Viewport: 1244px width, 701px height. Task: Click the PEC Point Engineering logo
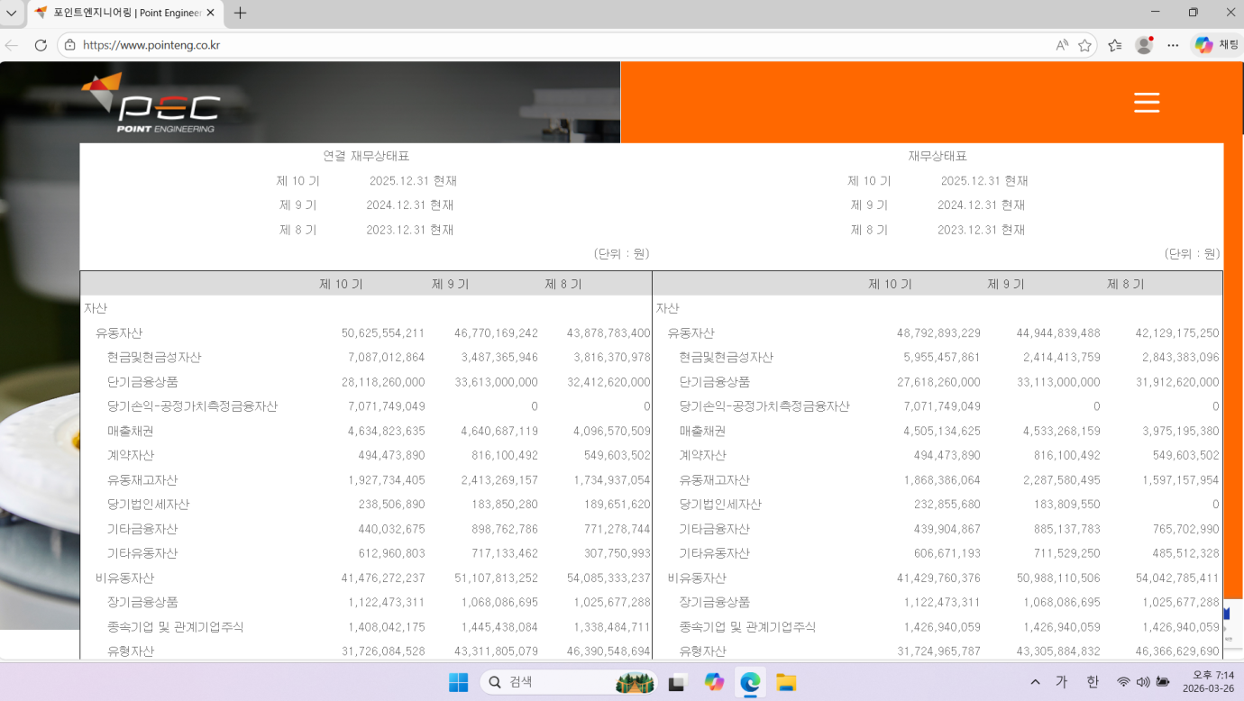(152, 104)
